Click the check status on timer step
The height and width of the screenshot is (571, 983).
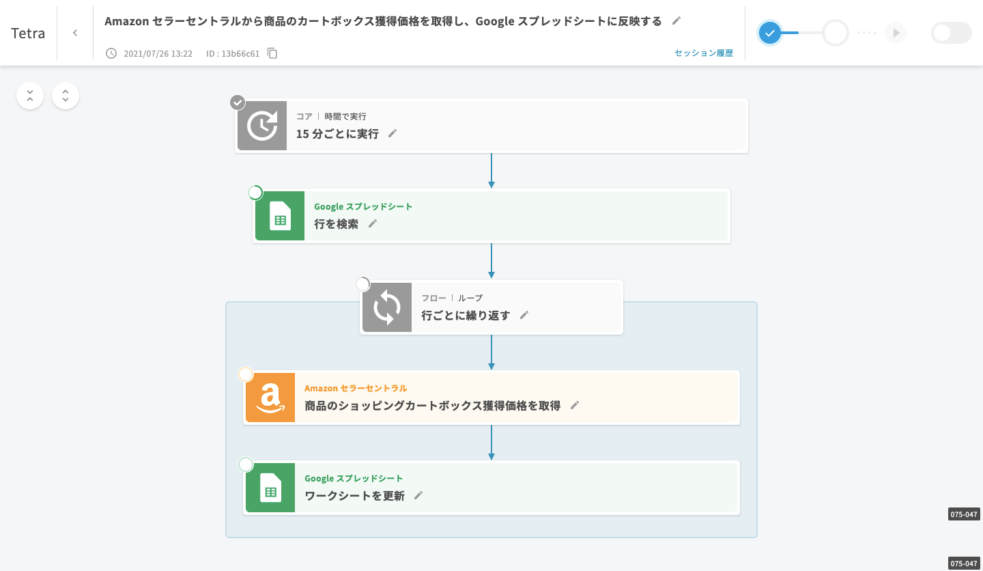coord(238,102)
